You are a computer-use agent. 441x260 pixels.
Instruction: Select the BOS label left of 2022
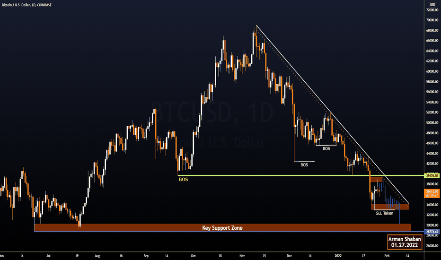tap(326, 149)
